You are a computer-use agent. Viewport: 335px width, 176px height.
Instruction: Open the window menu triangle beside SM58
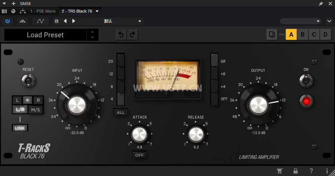(x=4, y=4)
